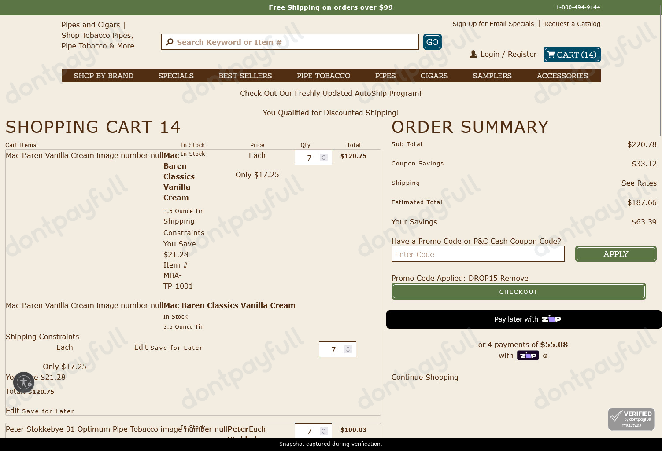
Task: Click the Zip logo in payments text
Action: tap(528, 356)
